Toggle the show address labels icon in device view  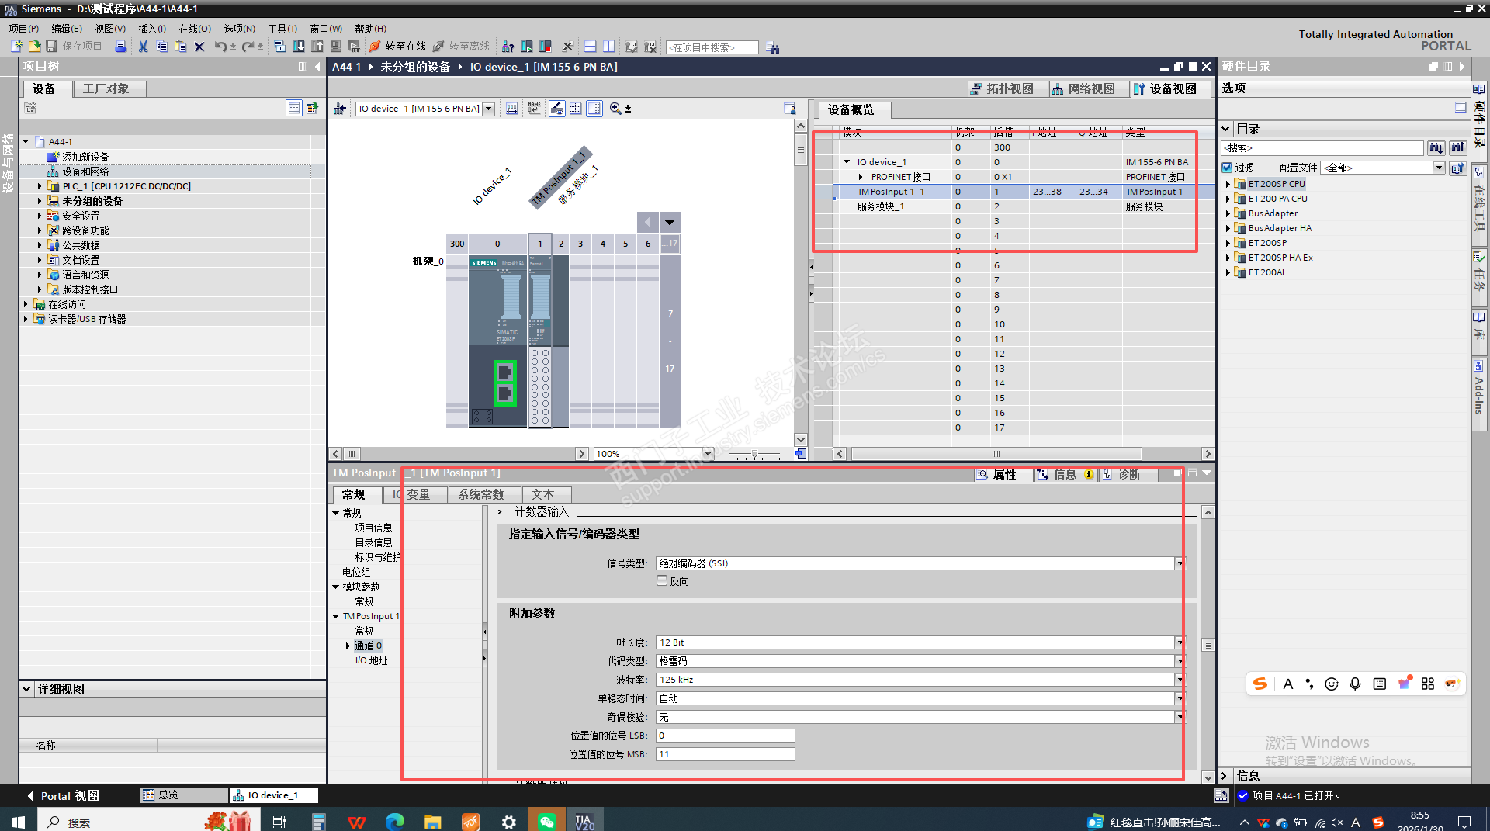pyautogui.click(x=557, y=109)
